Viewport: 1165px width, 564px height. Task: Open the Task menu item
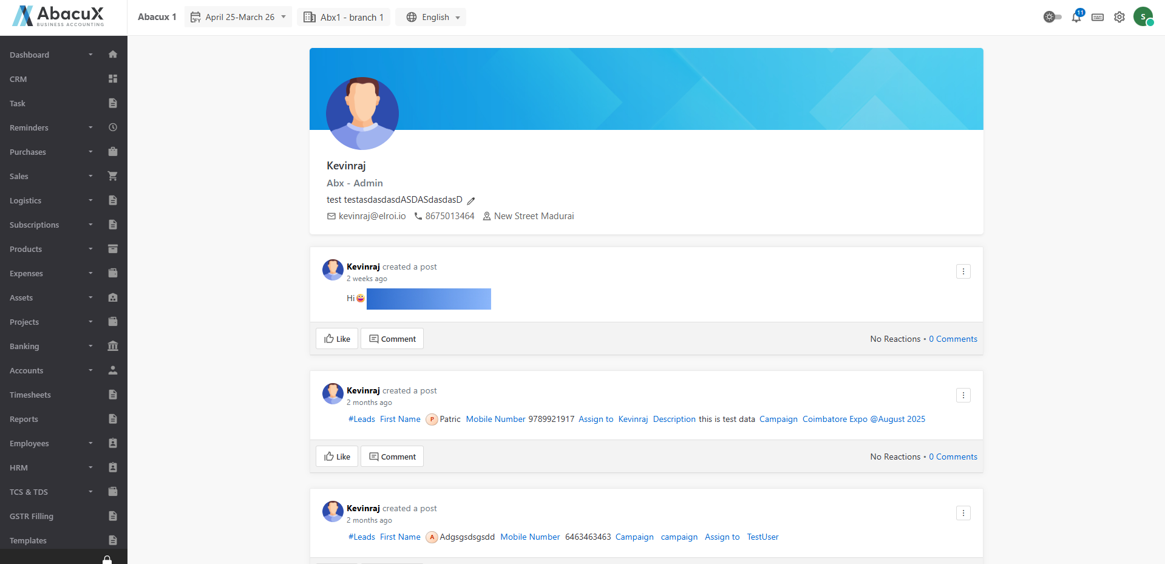click(18, 103)
